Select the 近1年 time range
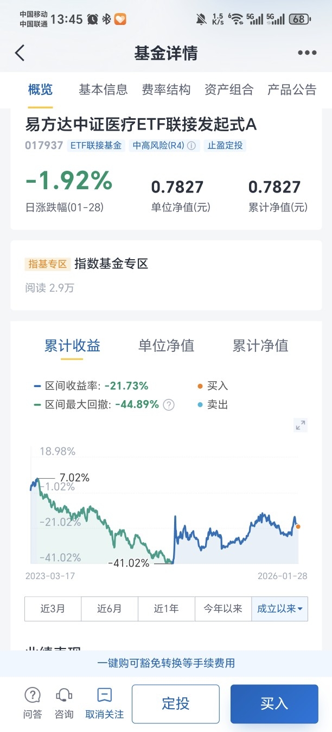The height and width of the screenshot is (732, 332). tap(166, 608)
